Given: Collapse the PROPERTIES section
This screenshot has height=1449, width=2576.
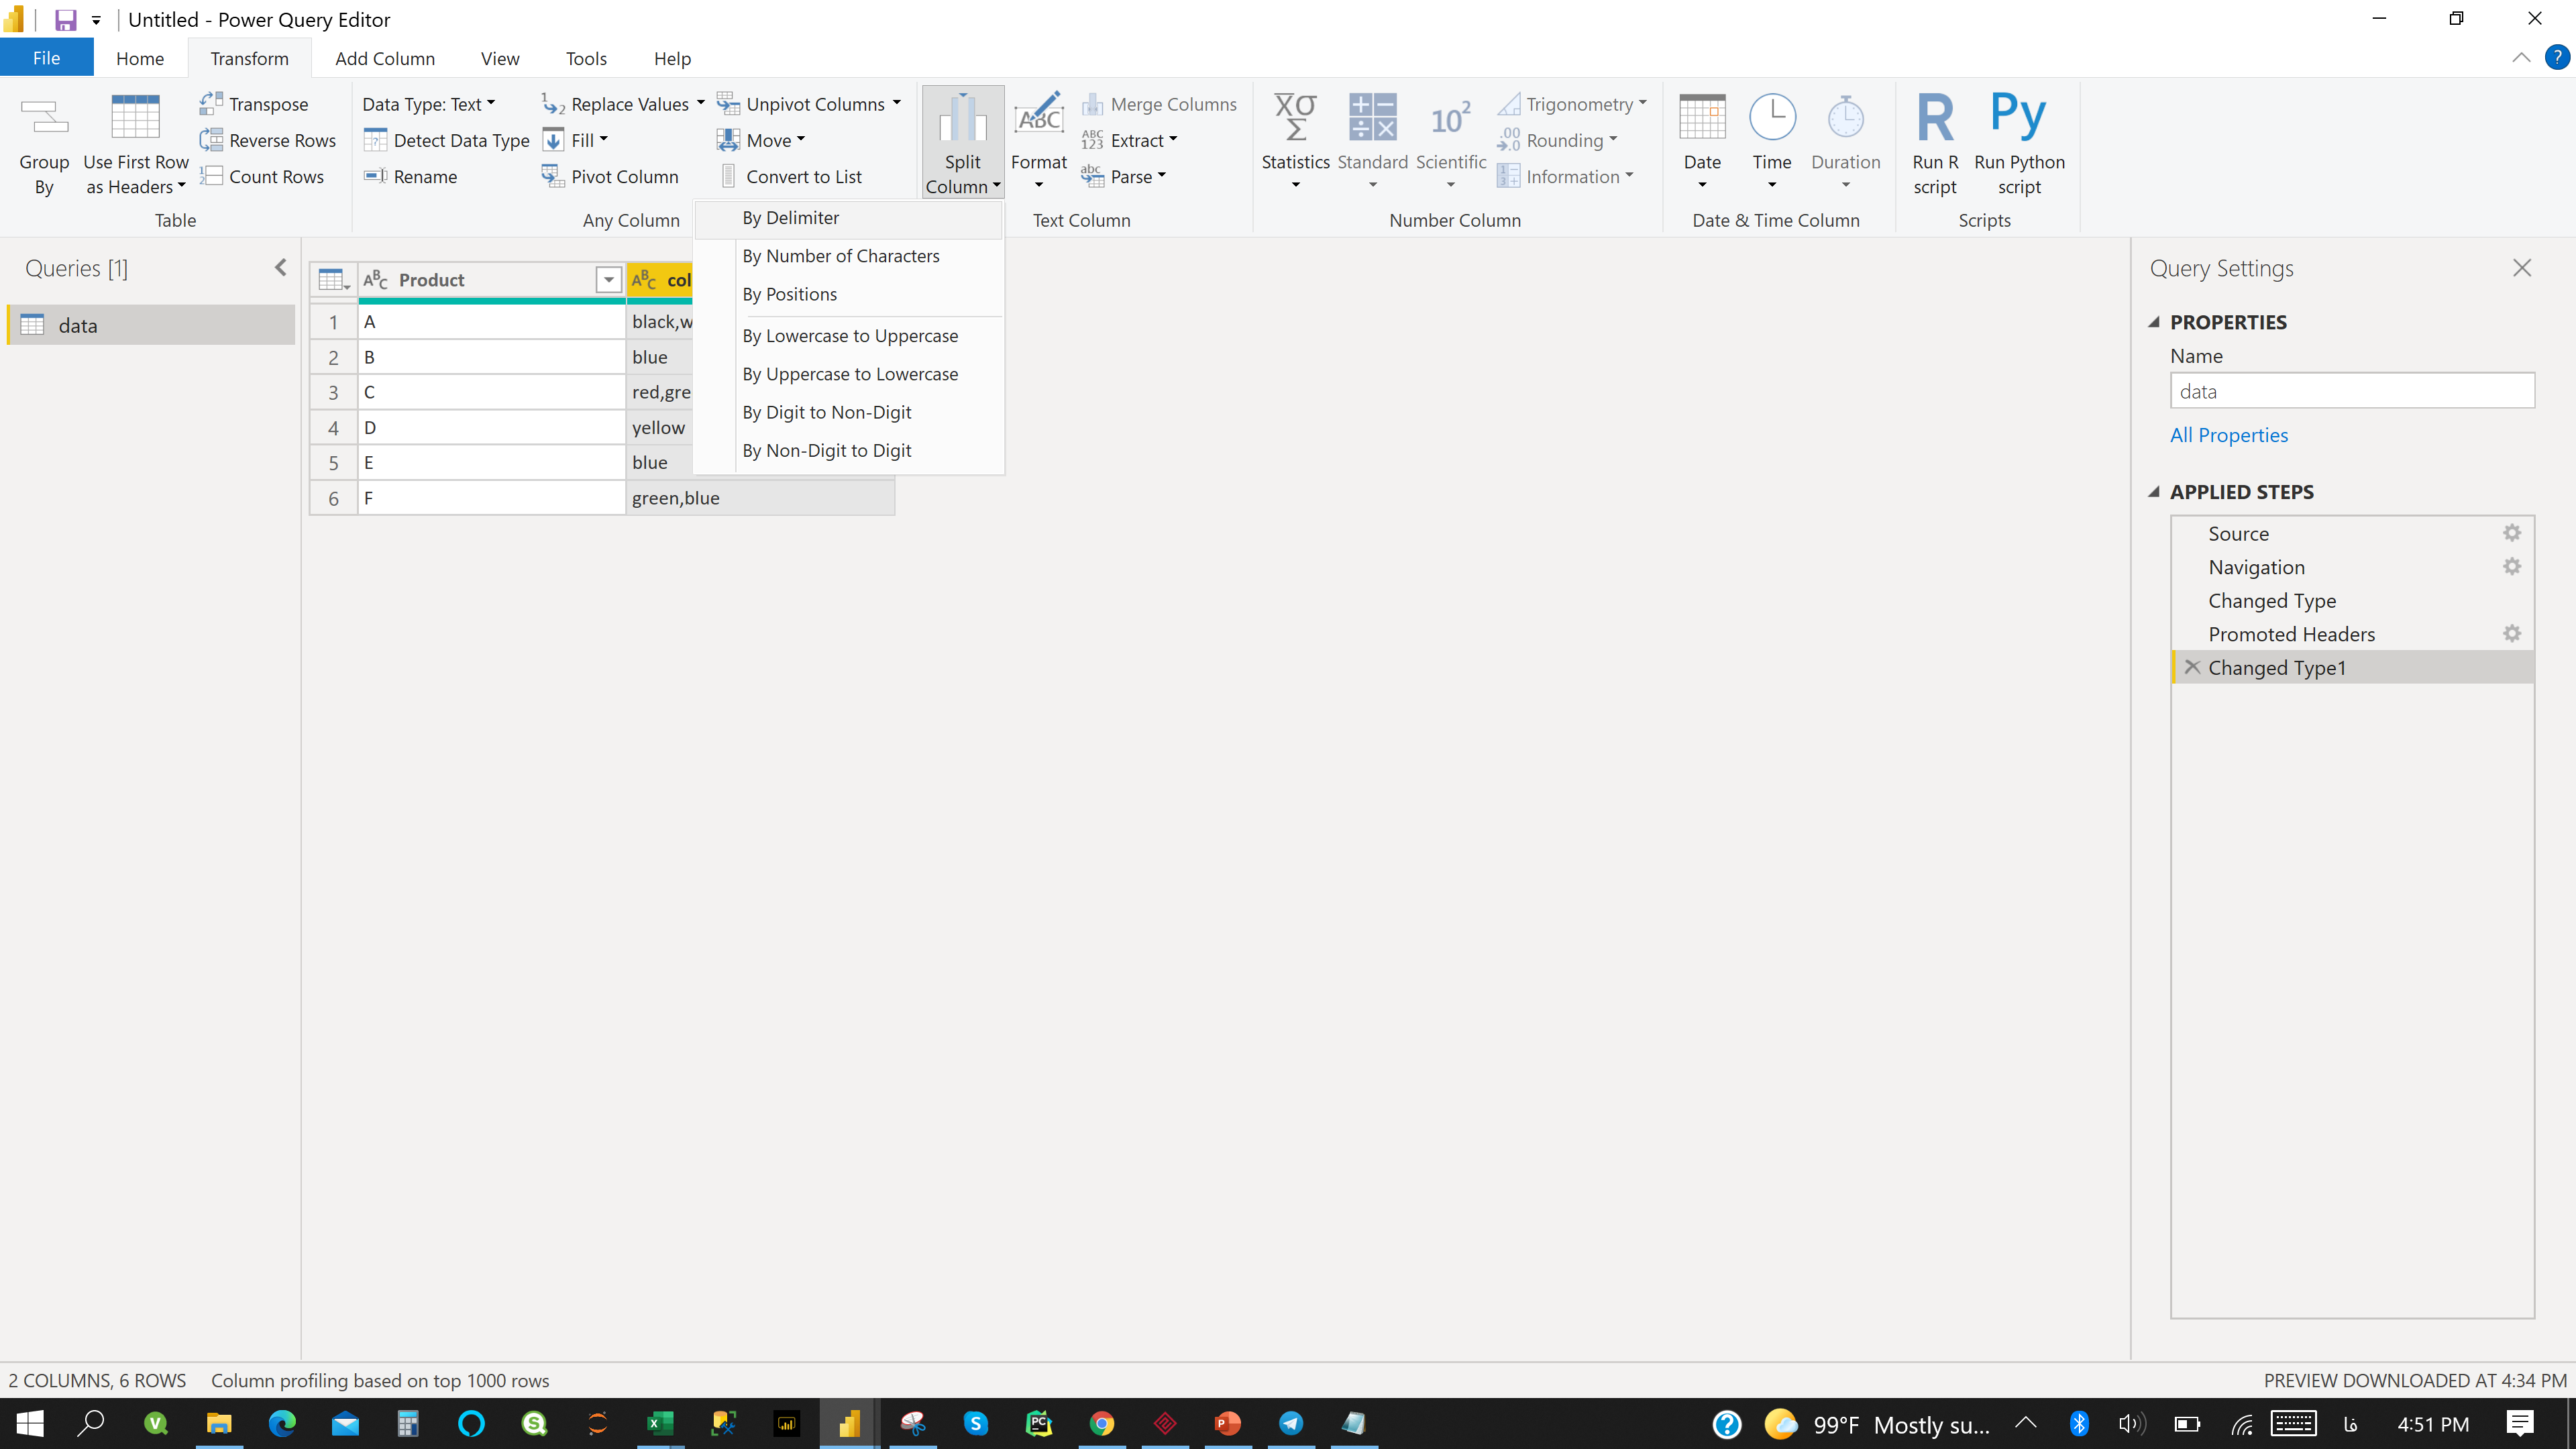Looking at the screenshot, I should click(2154, 322).
